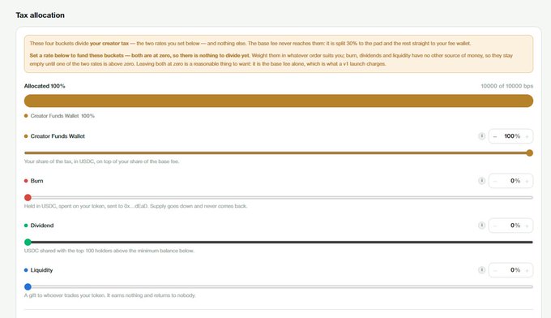Click the 'Held in USDC, spent on your token' description

coord(135,206)
